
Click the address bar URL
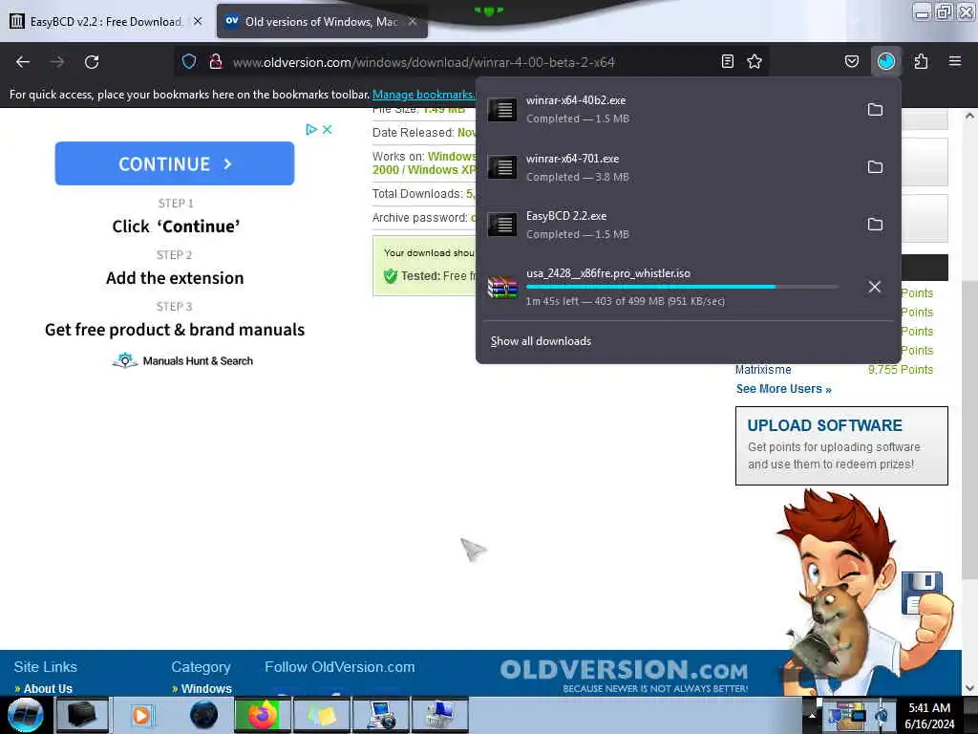423,62
